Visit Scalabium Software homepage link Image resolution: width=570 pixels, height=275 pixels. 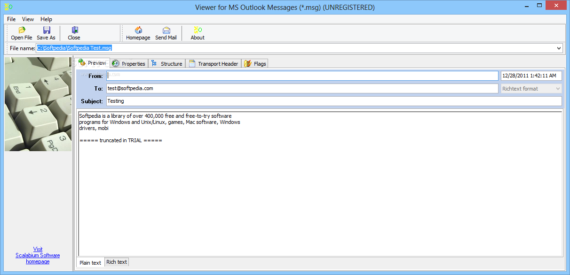point(38,255)
